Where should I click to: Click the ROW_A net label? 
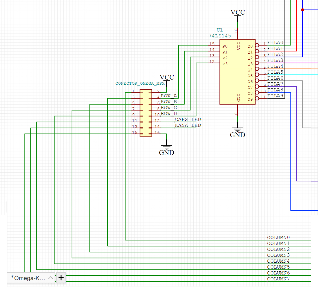point(169,96)
